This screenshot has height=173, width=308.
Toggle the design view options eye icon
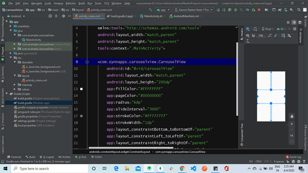pyautogui.click(x=248, y=36)
